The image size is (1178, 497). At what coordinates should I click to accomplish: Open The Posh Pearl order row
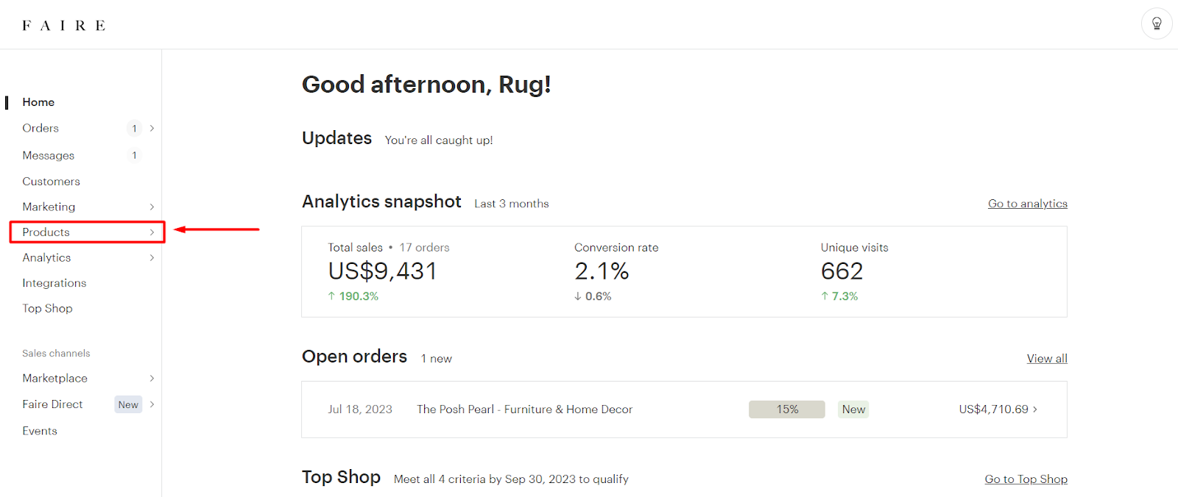pos(524,410)
